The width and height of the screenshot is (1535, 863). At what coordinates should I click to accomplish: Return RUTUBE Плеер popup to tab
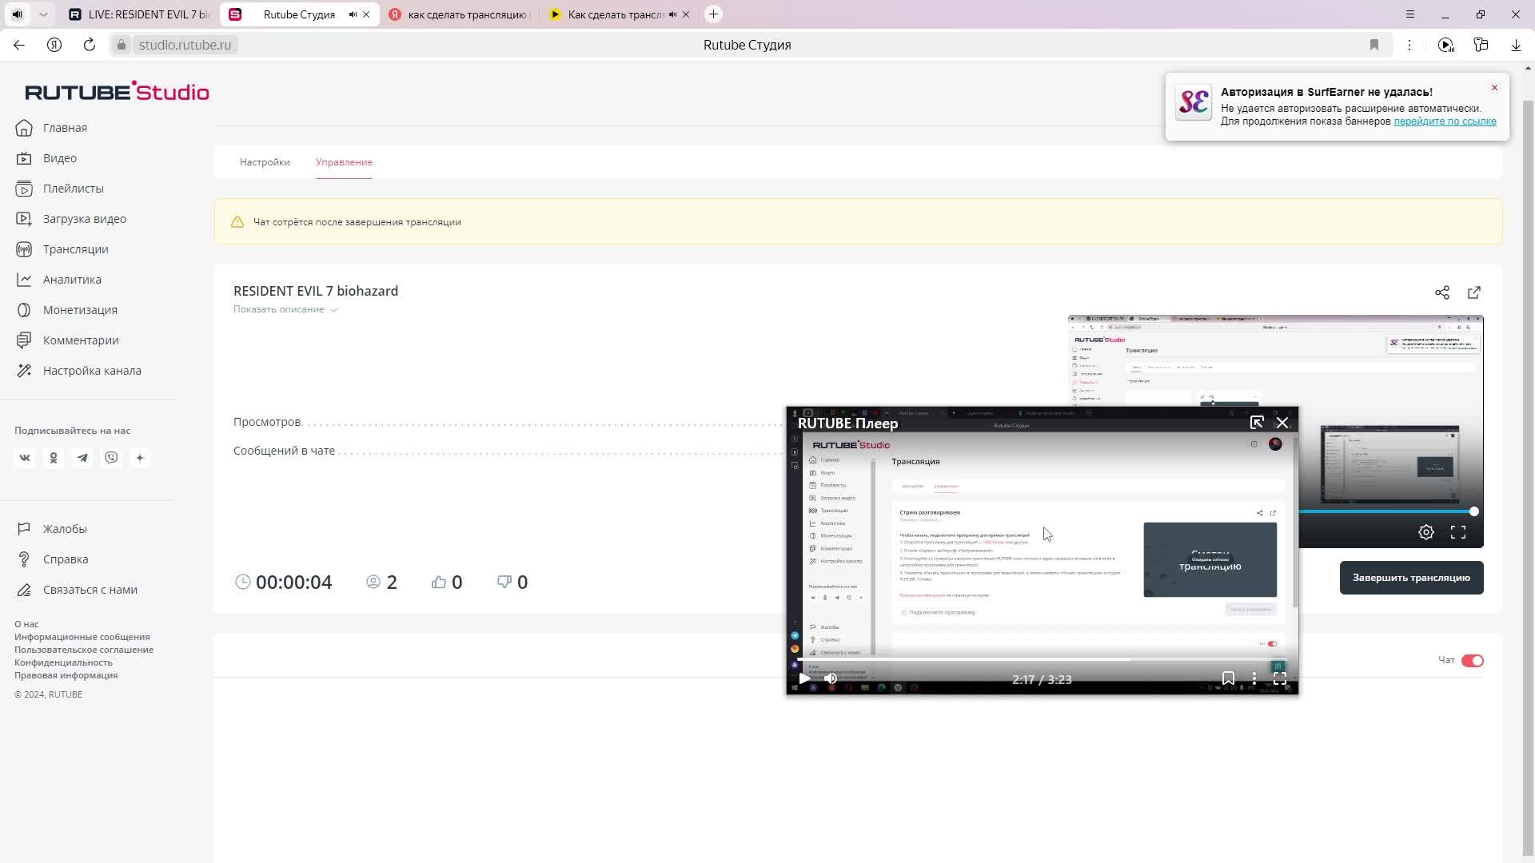[x=1257, y=423]
